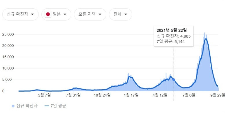Click the 4월 12일 axis label
Screen dimensions: 226x113
coord(160,95)
